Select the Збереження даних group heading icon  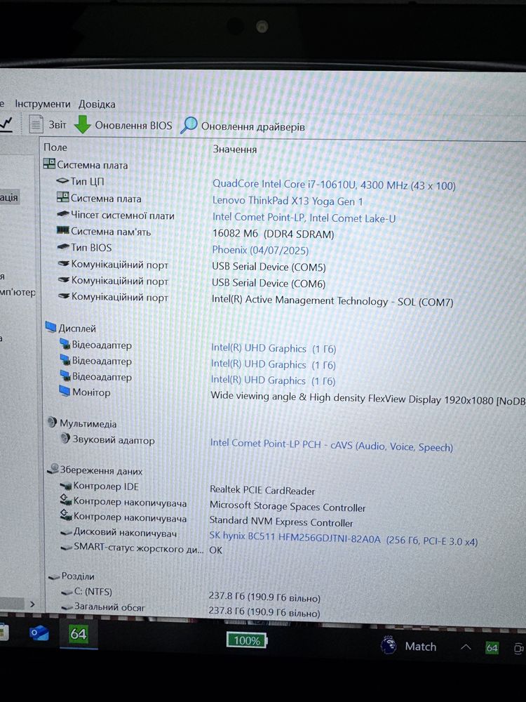[x=53, y=470]
